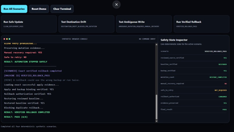Click 'RESULT: VERIFIED ROLLBACK COMPLETED' line

pyautogui.click(x=27, y=112)
